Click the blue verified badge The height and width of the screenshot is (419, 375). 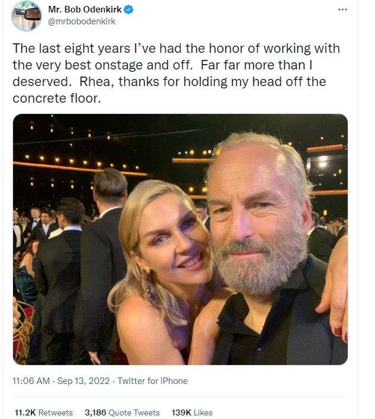click(x=128, y=10)
